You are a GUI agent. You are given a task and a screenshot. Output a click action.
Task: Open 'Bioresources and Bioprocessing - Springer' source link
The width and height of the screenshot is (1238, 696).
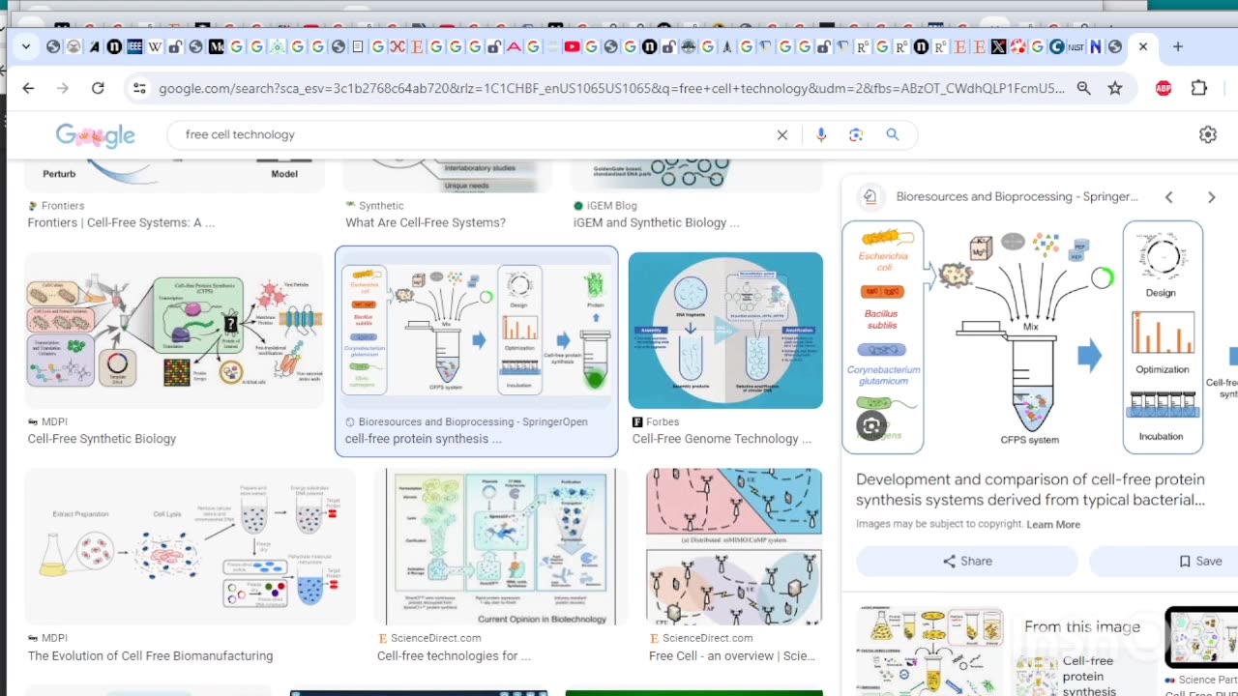[1017, 196]
